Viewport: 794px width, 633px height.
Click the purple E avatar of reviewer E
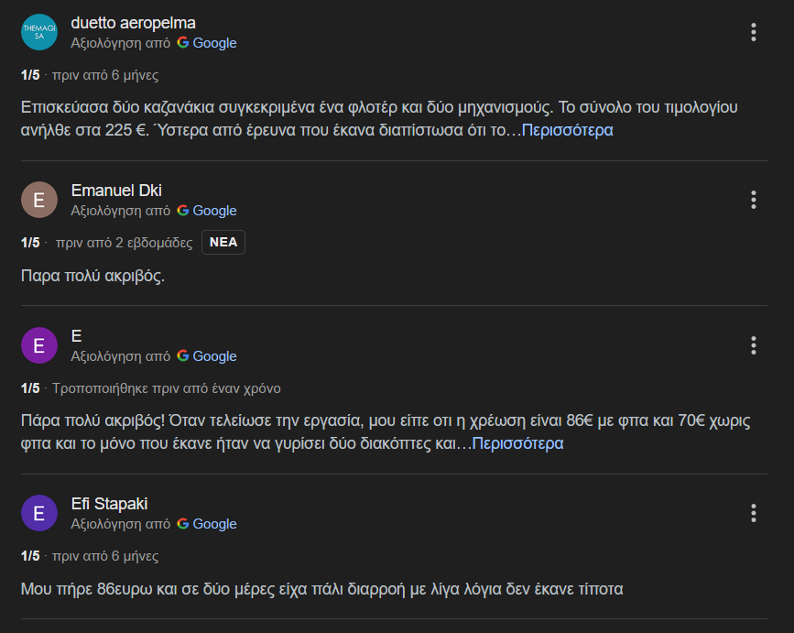click(39, 345)
